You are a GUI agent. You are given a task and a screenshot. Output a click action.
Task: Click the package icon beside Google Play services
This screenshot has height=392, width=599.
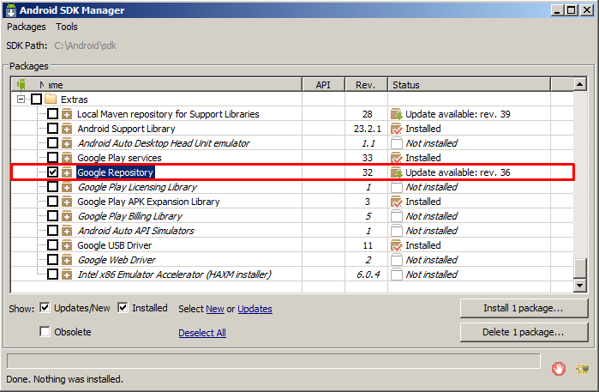click(x=67, y=158)
